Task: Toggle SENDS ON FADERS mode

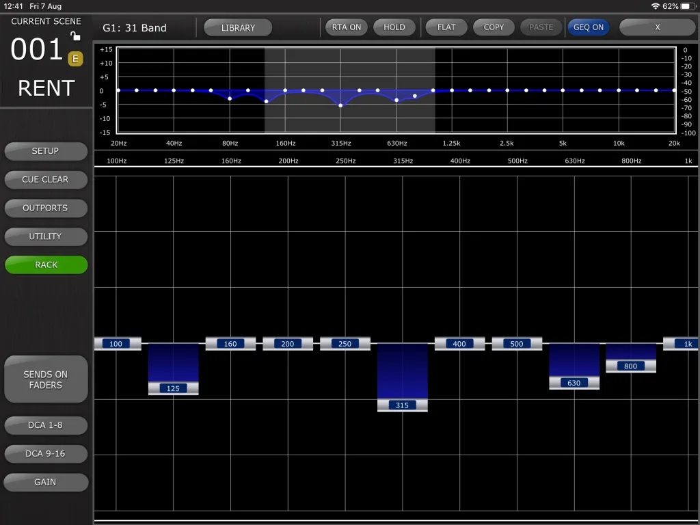Action: [x=46, y=379]
